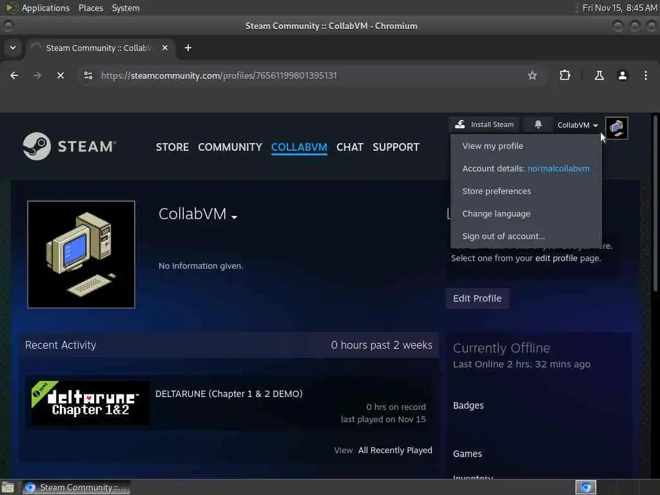The image size is (660, 495).
Task: Stop page loading with X button
Action: pos(61,75)
